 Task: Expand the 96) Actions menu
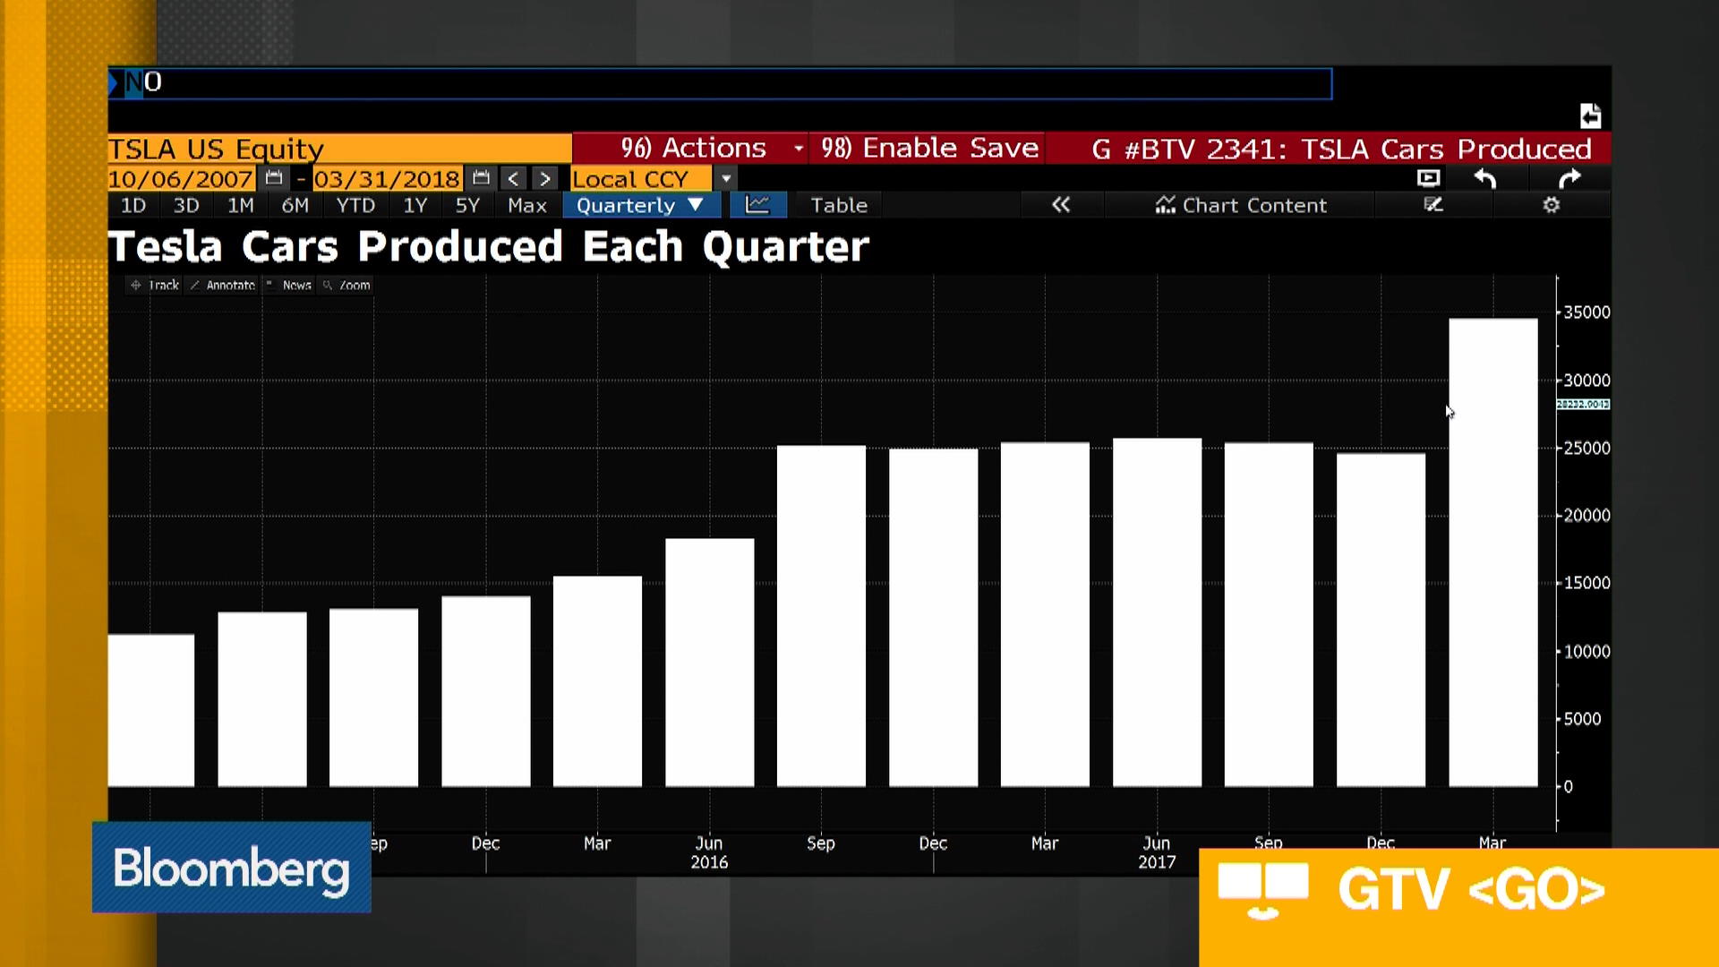point(693,148)
